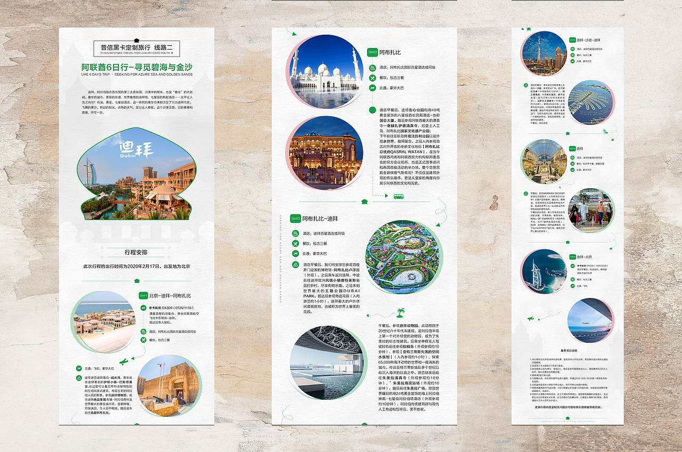
Task: Open the Miracle Garden aerial photo
Action: click(403, 258)
